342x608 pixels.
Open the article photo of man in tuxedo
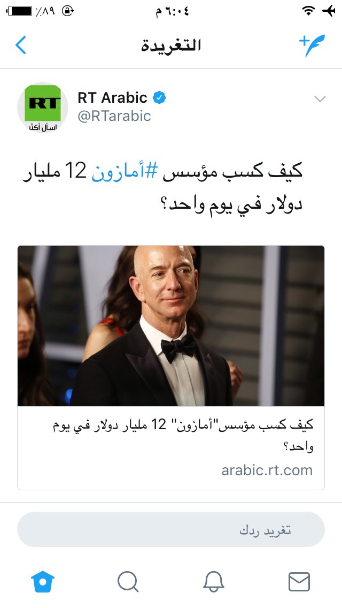click(x=171, y=326)
